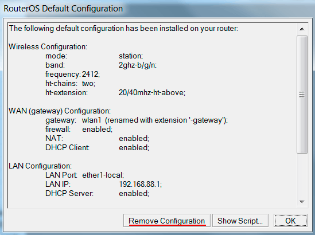Click the Remove Configuration button

click(x=167, y=221)
